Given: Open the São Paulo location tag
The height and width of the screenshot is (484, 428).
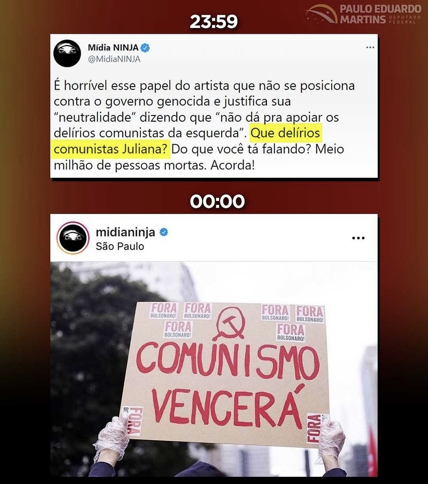Looking at the screenshot, I should 120,246.
